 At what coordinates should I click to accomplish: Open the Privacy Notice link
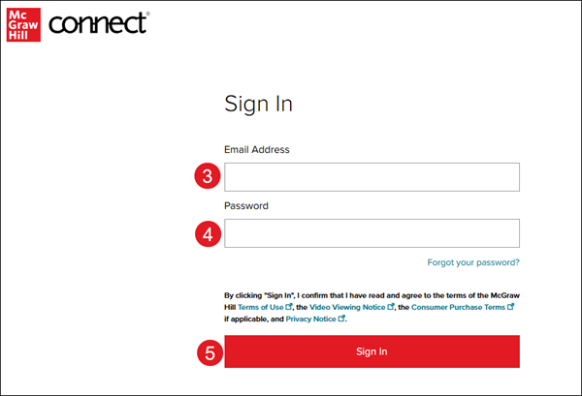(309, 319)
